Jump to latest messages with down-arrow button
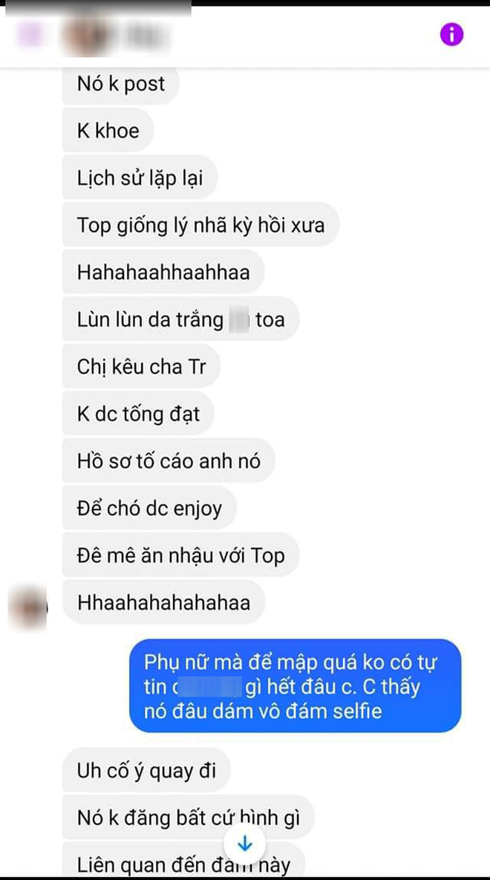 tap(245, 844)
